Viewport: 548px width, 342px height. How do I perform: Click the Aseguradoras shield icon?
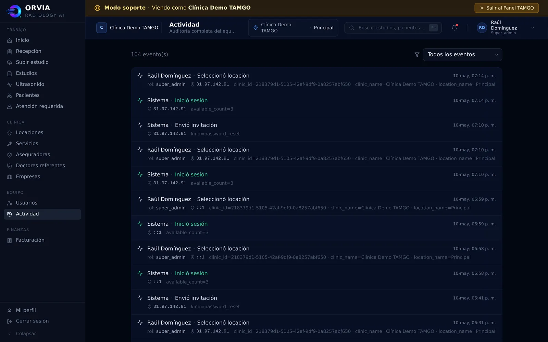(10, 155)
